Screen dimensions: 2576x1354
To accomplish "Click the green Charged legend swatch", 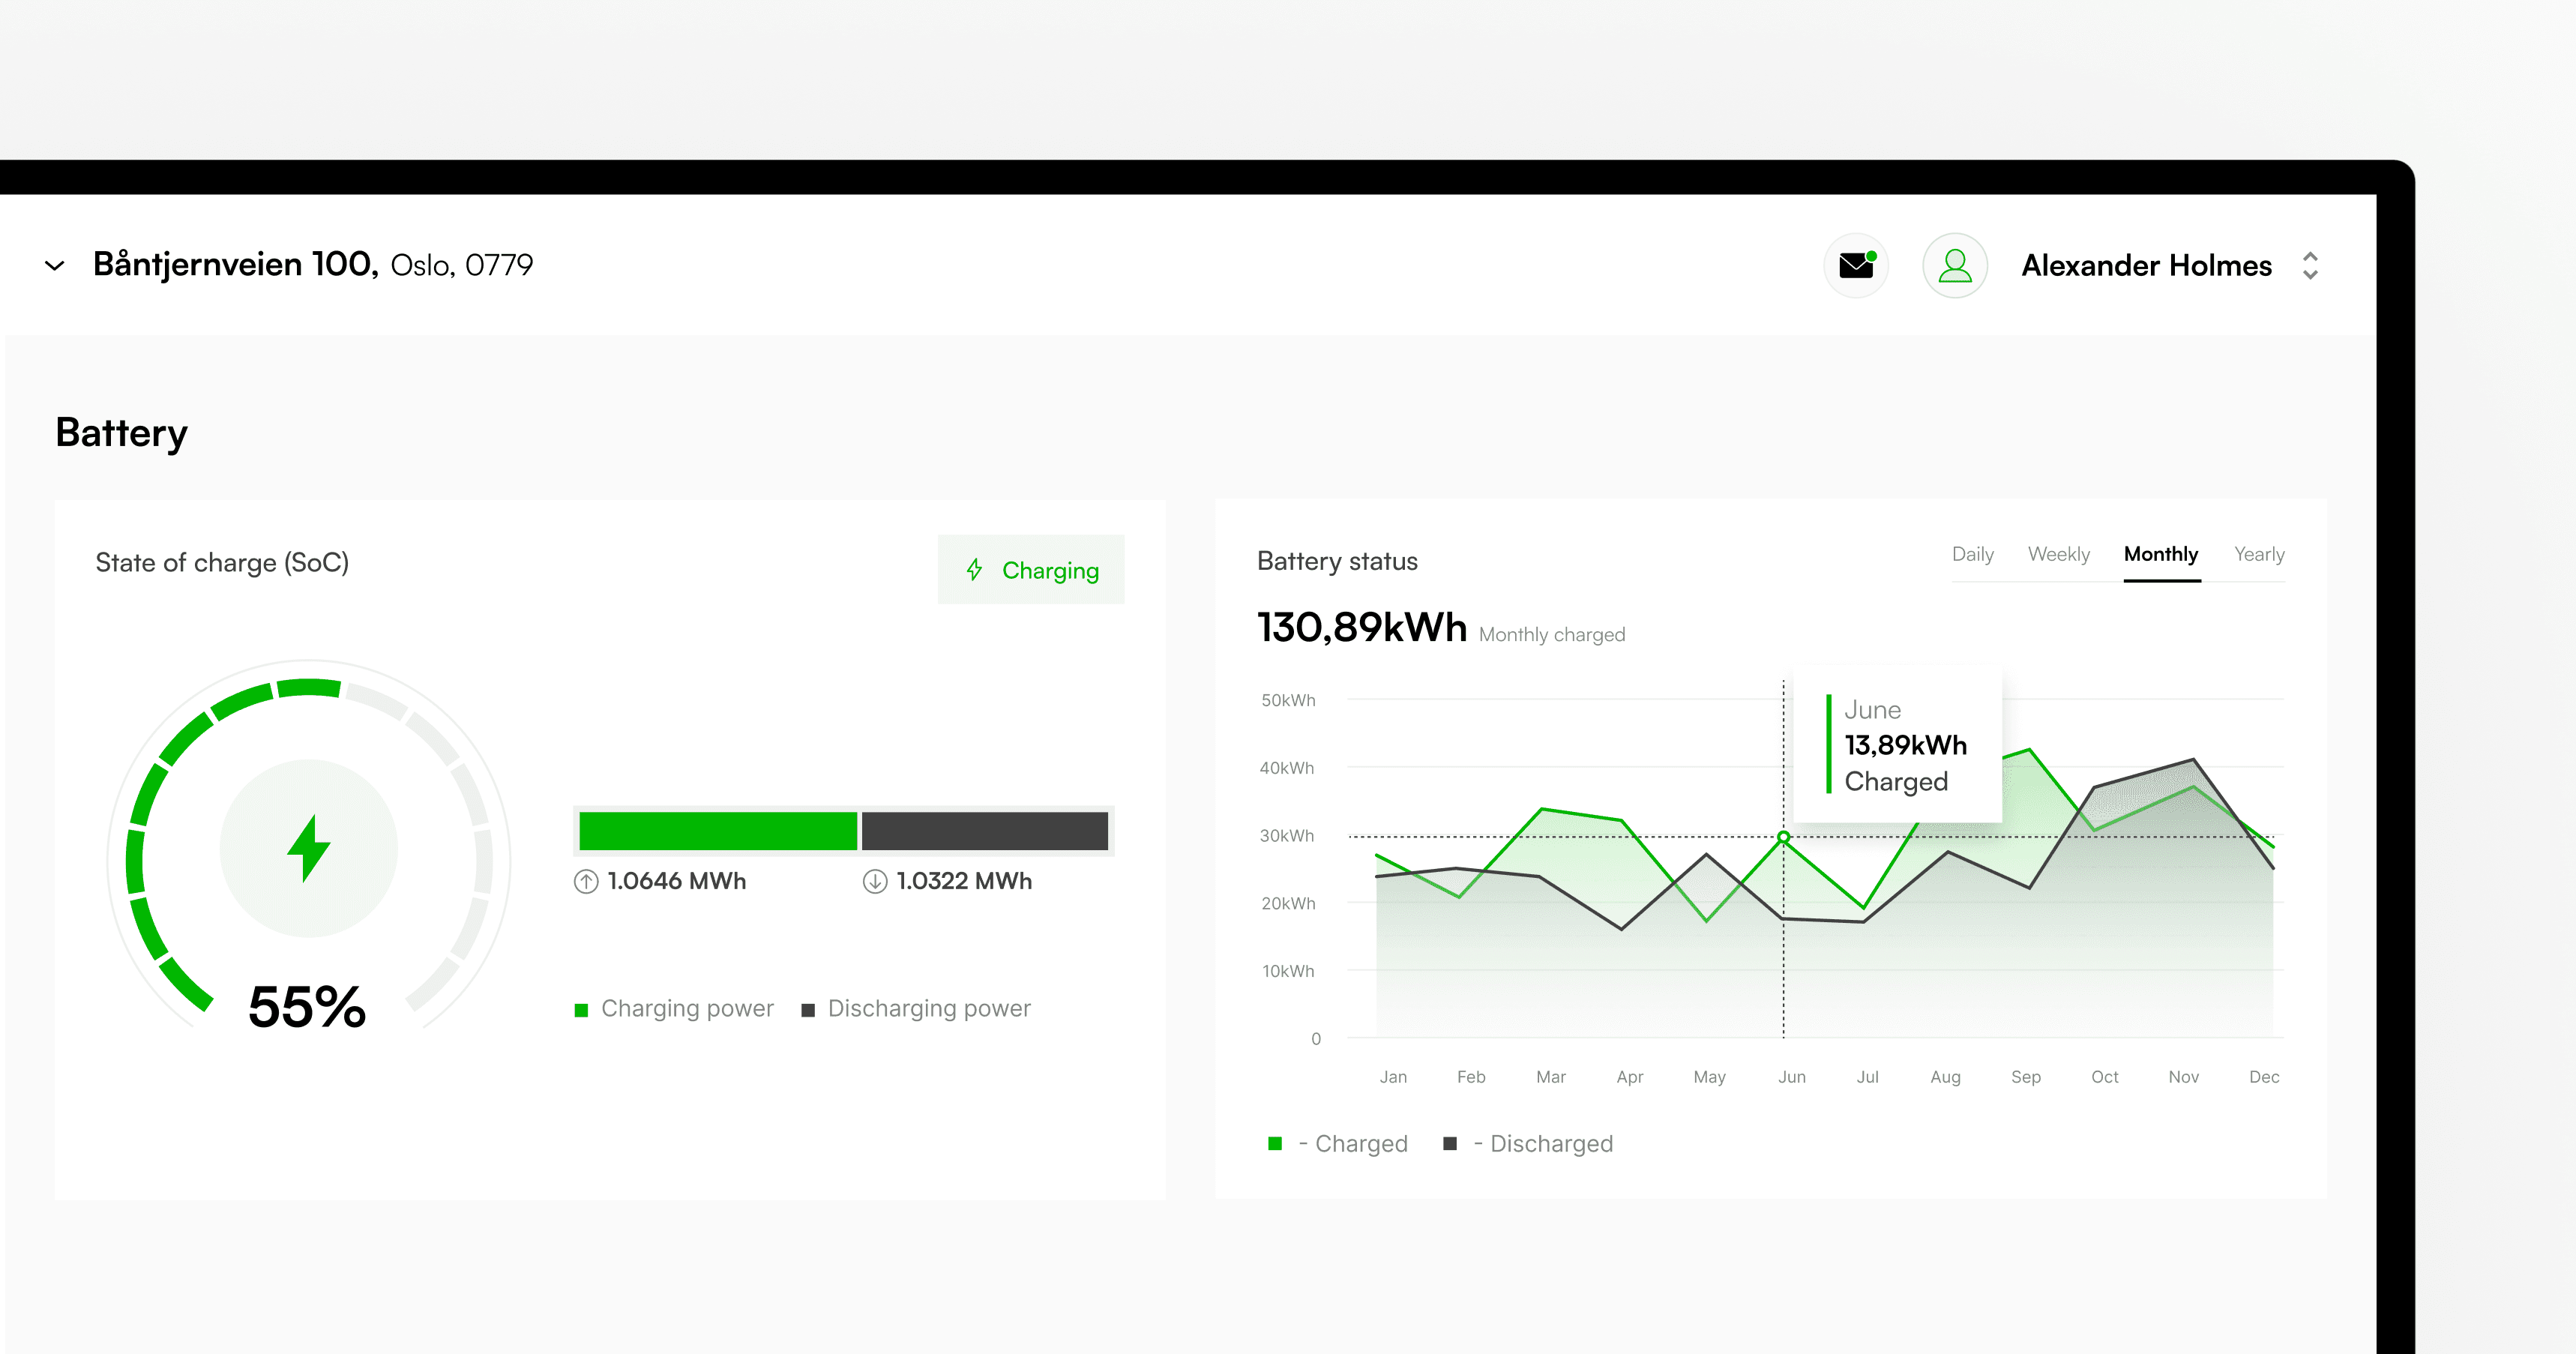I will tap(1275, 1143).
